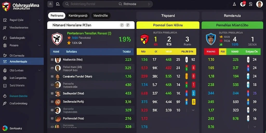Tick the checkbox beside Nellarota (Mrc)
Image resolution: width=266 pixels, height=133 pixels.
(52, 60)
